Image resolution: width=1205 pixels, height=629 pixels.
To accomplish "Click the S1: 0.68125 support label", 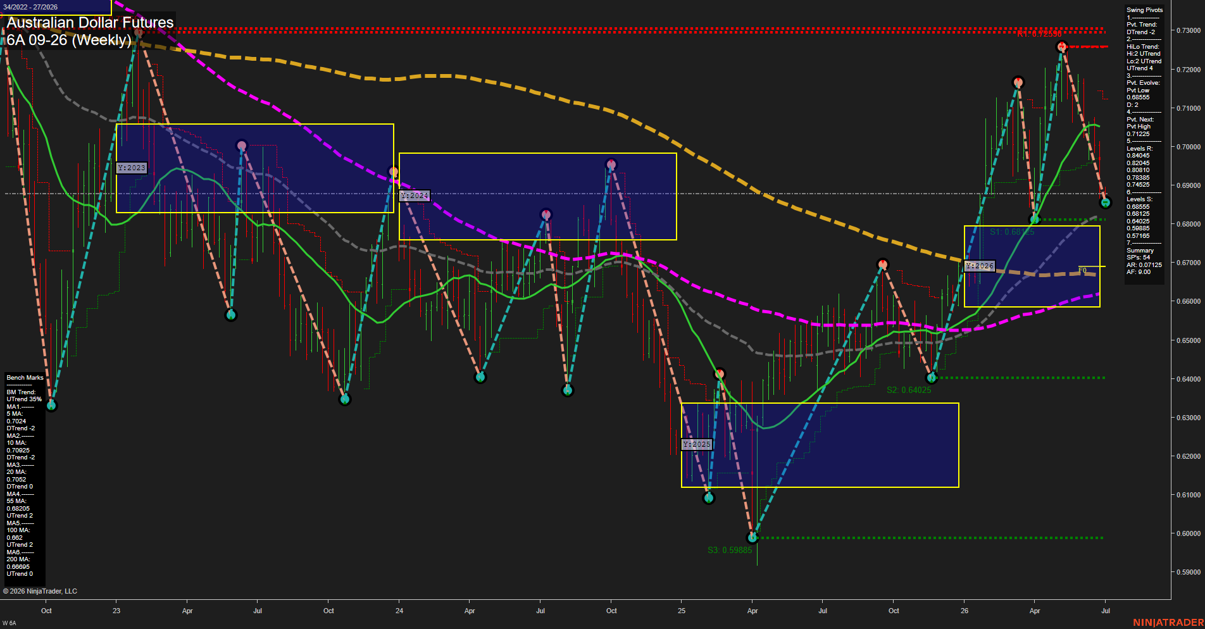I will (1012, 232).
